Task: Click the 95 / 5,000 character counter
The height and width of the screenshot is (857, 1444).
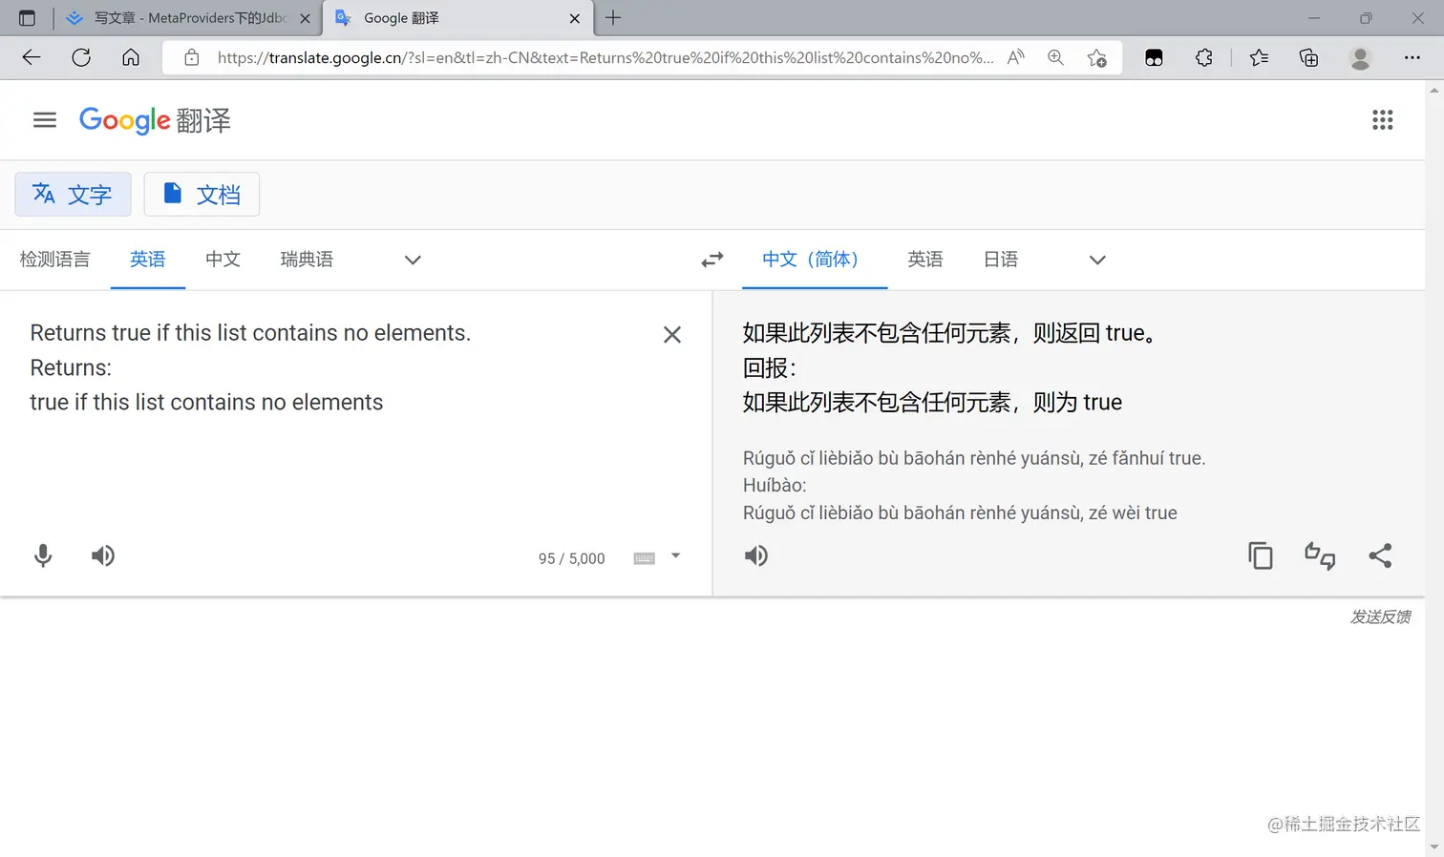Action: tap(572, 558)
